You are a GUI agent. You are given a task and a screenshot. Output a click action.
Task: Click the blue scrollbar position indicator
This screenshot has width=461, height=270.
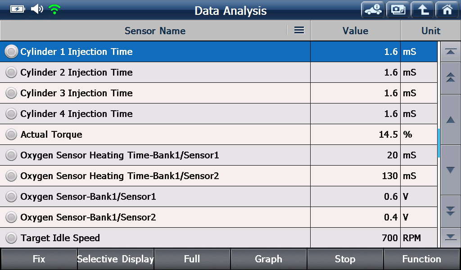(x=438, y=143)
